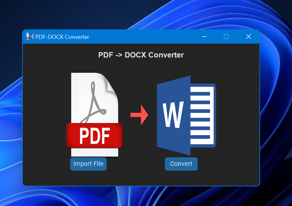This screenshot has height=206, width=292.
Task: Minimize the PDF-DOCX Converter window
Action: coord(204,37)
